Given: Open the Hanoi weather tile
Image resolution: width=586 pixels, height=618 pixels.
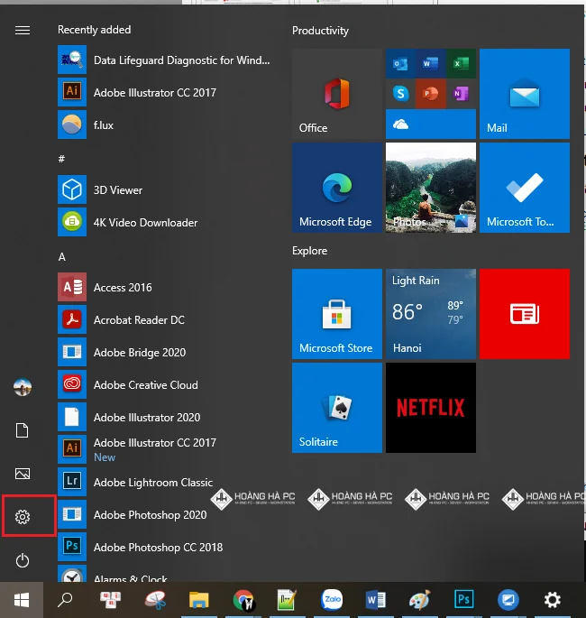Looking at the screenshot, I should [431, 314].
